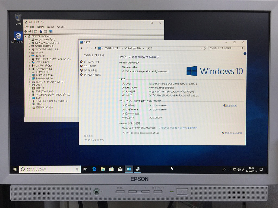
Task: Click the up arrow in System window navigation
Action: 95,48
